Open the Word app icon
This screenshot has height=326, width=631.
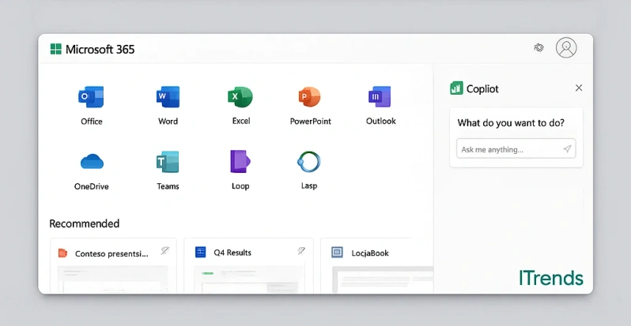pyautogui.click(x=168, y=98)
